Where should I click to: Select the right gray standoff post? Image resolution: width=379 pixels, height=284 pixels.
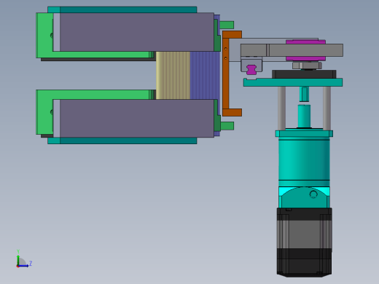(327, 108)
